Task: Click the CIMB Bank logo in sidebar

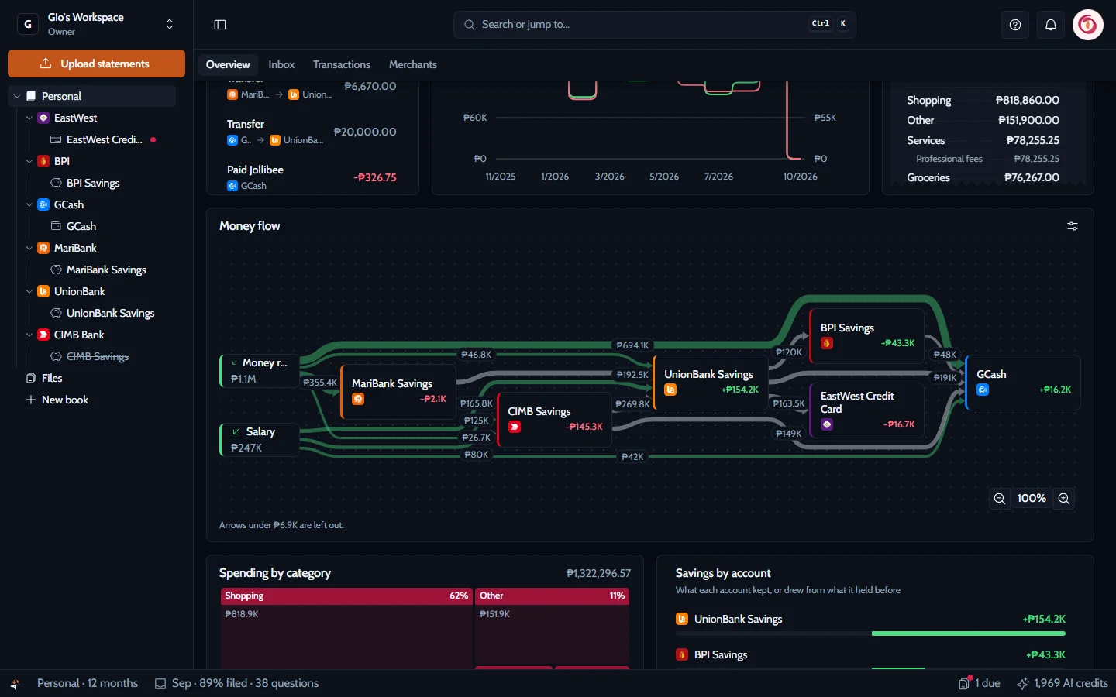Action: (43, 335)
